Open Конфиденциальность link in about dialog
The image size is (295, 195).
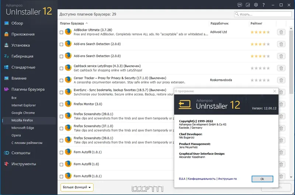point(201,179)
